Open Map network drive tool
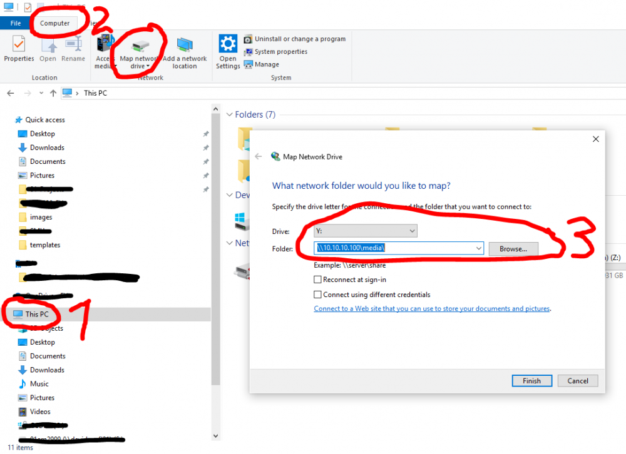 click(x=140, y=54)
